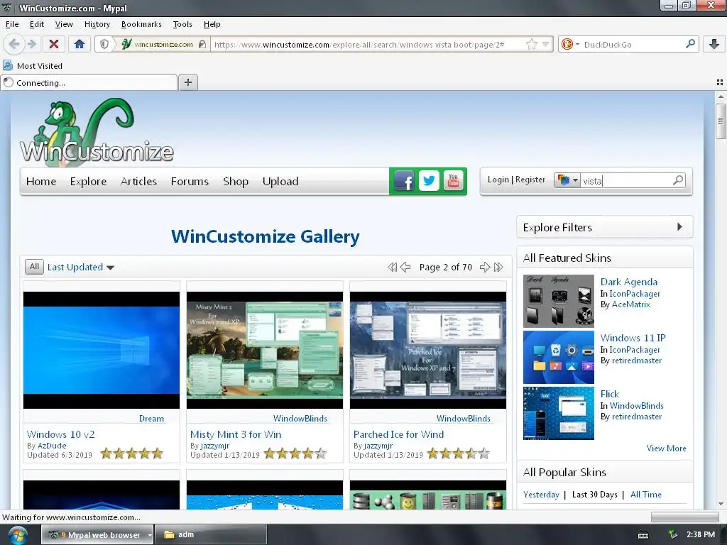
Task: Click the Register link
Action: 530,180
